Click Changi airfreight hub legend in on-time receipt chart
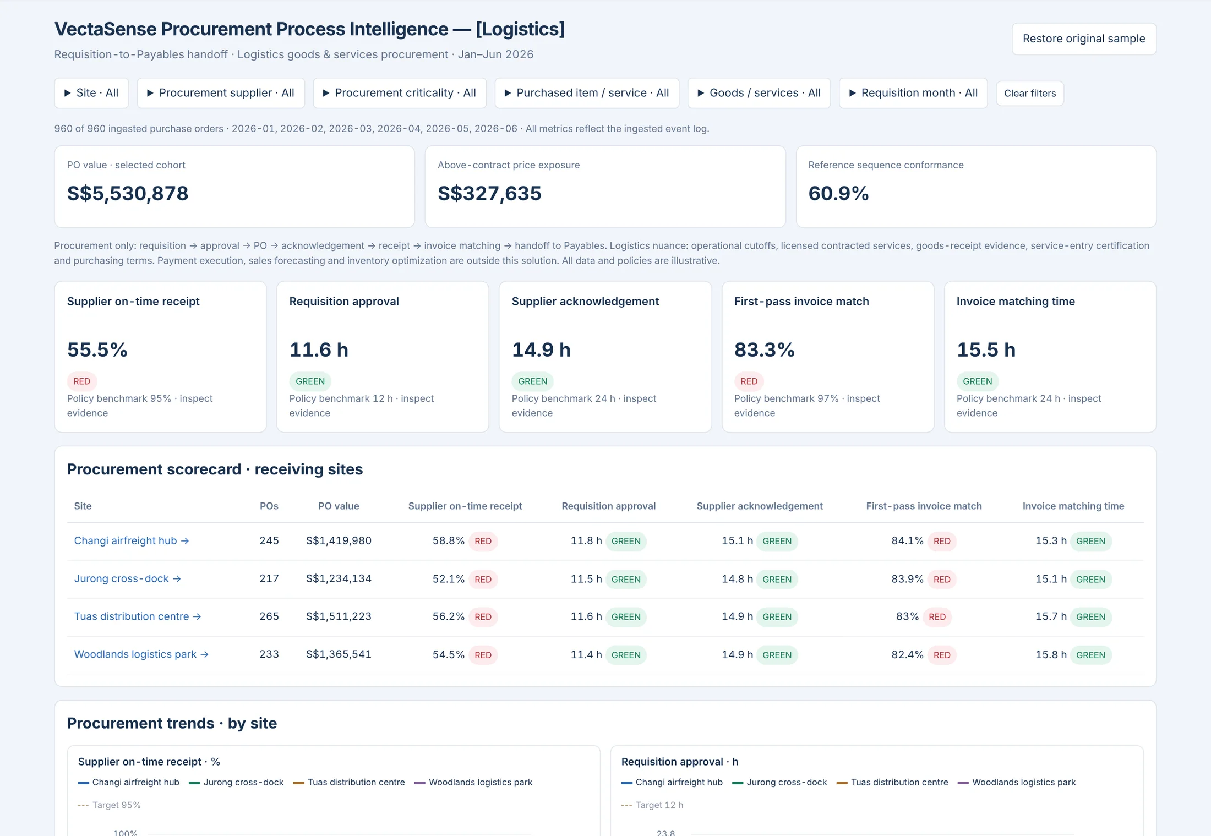The width and height of the screenshot is (1211, 836). 129,782
